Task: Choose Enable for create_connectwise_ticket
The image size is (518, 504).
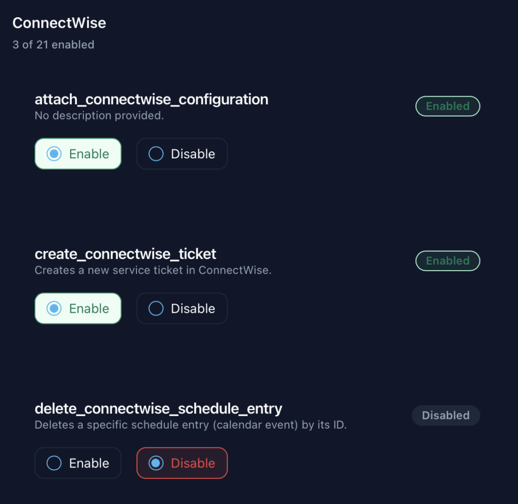Action: 78,309
